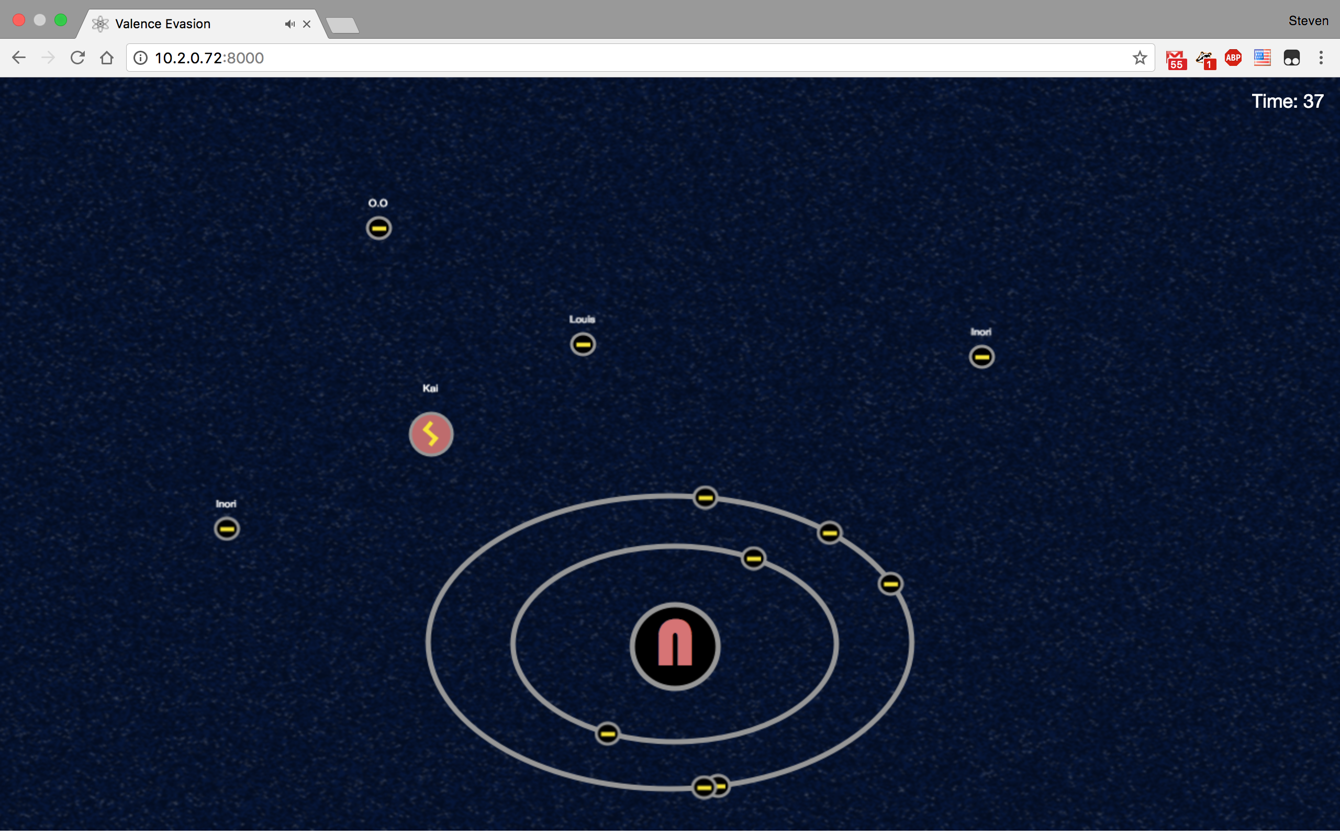Click the site information icon
Image resolution: width=1340 pixels, height=837 pixels.
(x=141, y=58)
